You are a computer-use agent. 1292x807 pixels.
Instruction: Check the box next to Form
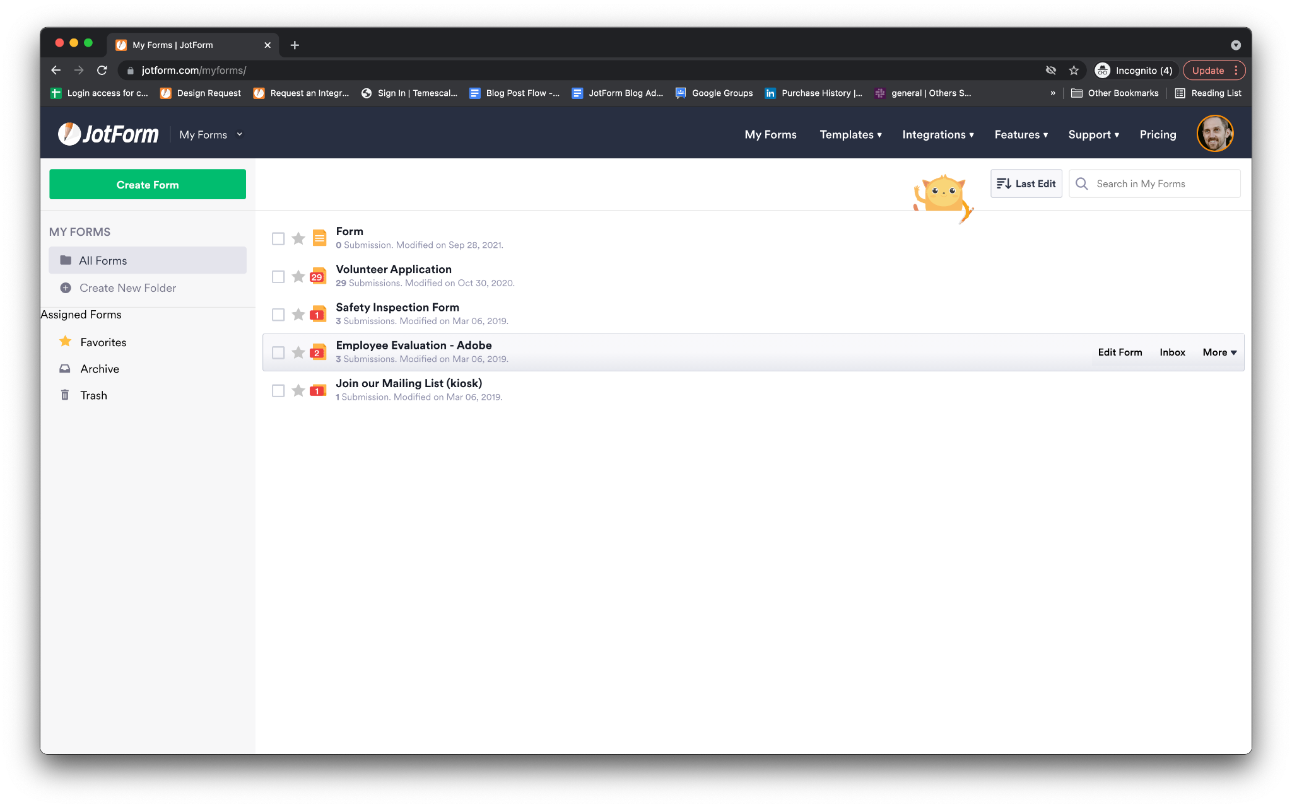(x=278, y=239)
